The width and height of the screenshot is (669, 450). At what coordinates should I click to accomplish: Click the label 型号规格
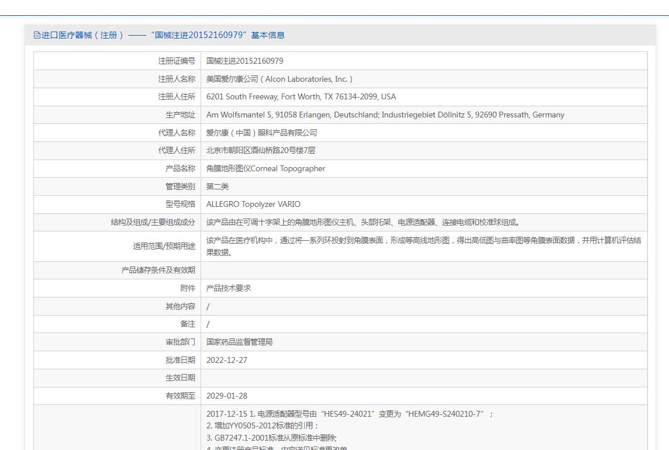[181, 204]
